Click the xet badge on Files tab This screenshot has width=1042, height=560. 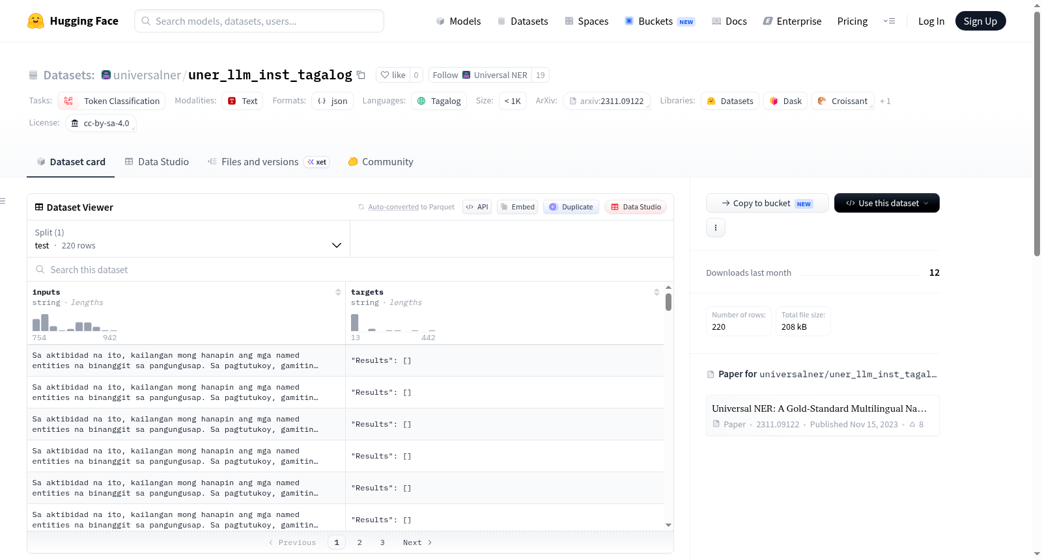pos(317,162)
